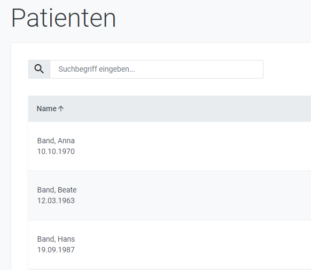Select the birthdate 12.03.1963

pyautogui.click(x=56, y=200)
